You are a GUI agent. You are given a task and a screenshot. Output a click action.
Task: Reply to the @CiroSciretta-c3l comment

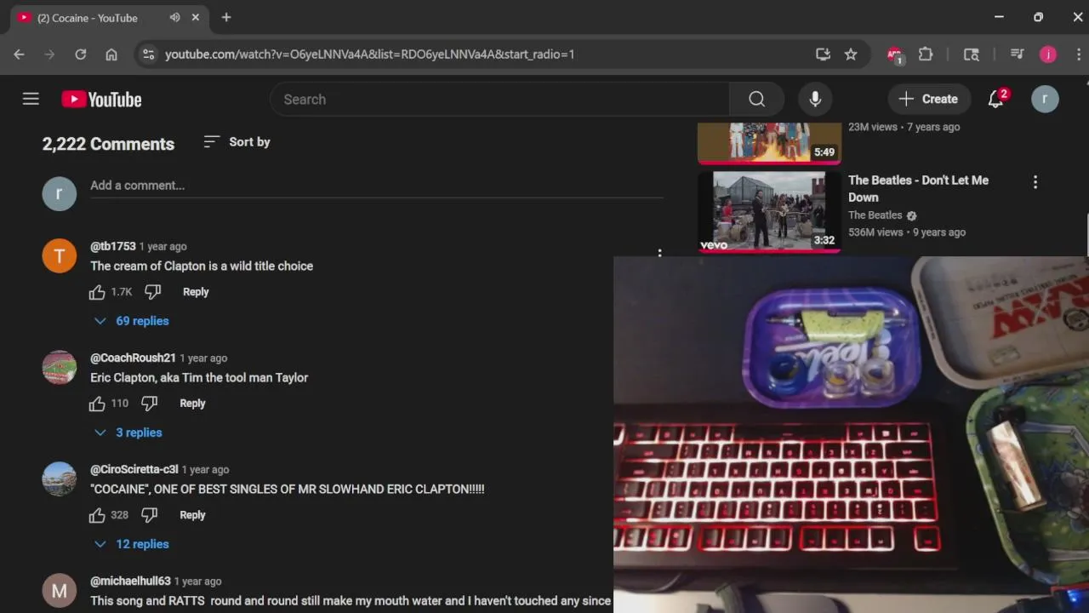pyautogui.click(x=192, y=515)
